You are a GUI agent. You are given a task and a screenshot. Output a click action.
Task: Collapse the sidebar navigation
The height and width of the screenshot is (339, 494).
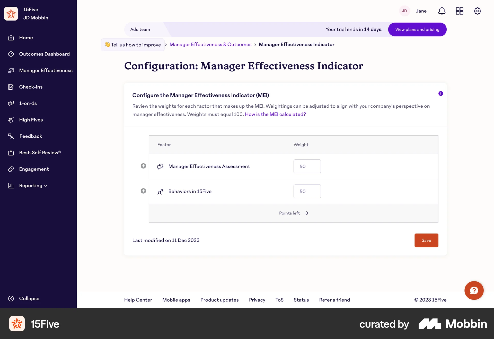pyautogui.click(x=29, y=298)
